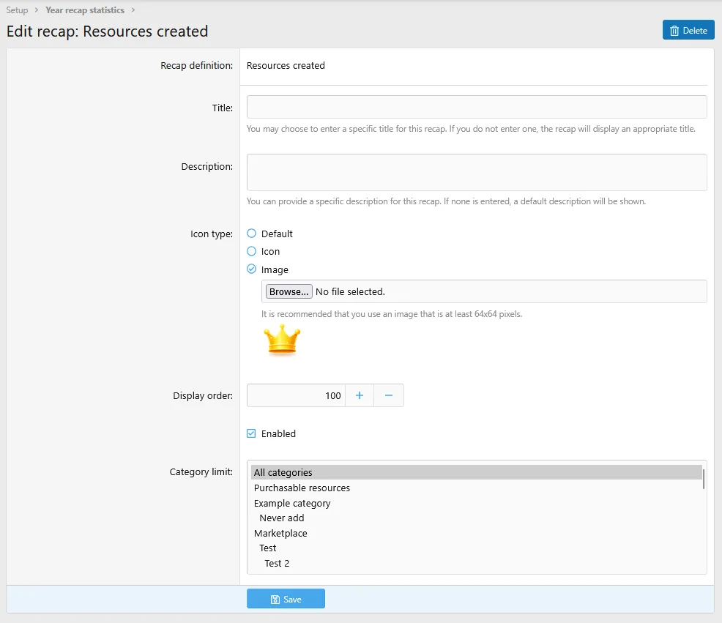This screenshot has width=722, height=623.
Task: Choose Example category in list
Action: pyautogui.click(x=292, y=503)
